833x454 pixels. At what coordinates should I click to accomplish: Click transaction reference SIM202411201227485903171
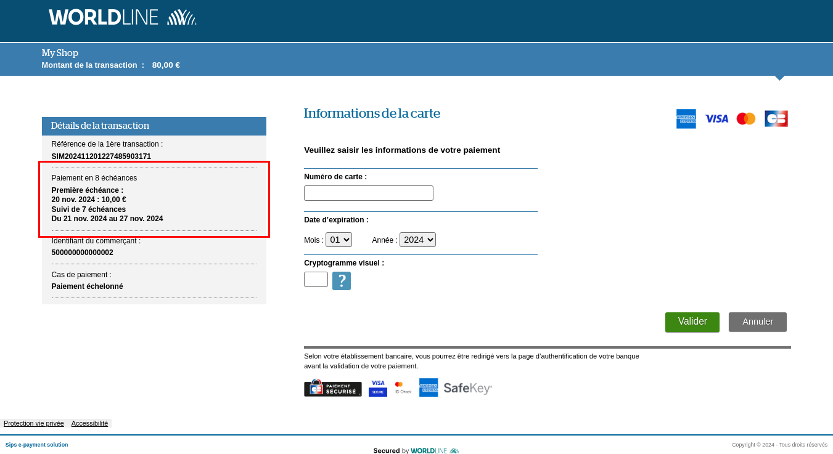coord(101,156)
